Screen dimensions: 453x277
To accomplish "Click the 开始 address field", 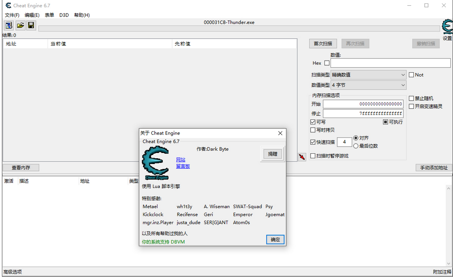I will tap(363, 104).
